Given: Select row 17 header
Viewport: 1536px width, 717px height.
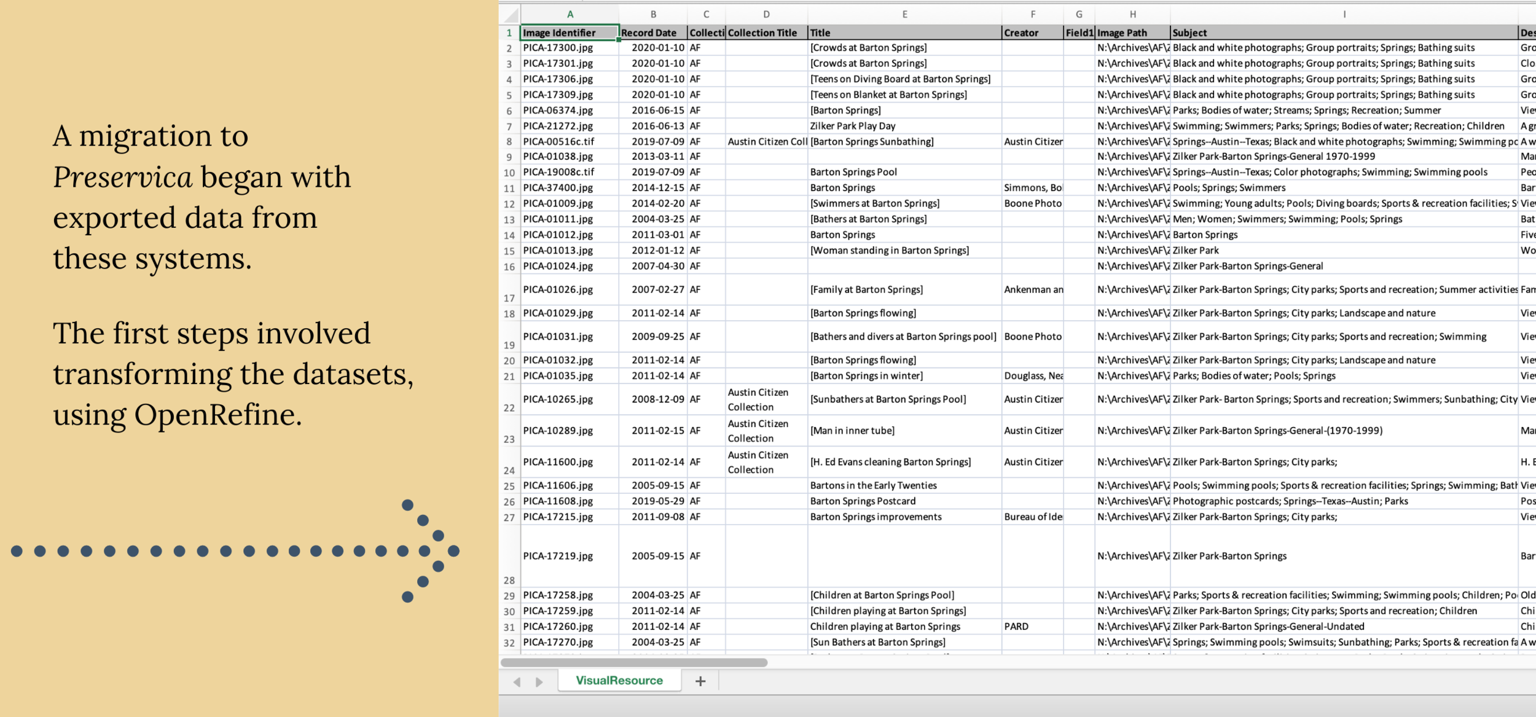Looking at the screenshot, I should (x=509, y=289).
